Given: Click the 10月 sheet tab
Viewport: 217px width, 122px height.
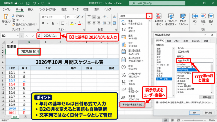Looking at the screenshot, I should (15, 117).
